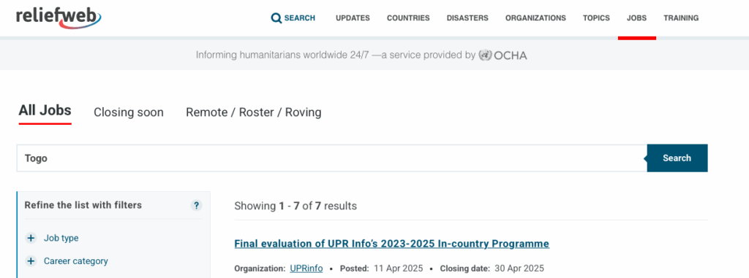Open the UPRinfo organization link

click(x=306, y=269)
